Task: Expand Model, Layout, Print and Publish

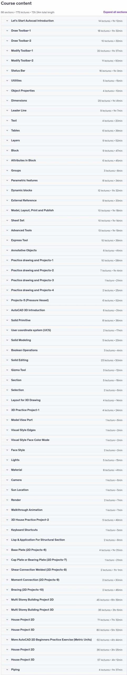Action: (x=64, y=210)
